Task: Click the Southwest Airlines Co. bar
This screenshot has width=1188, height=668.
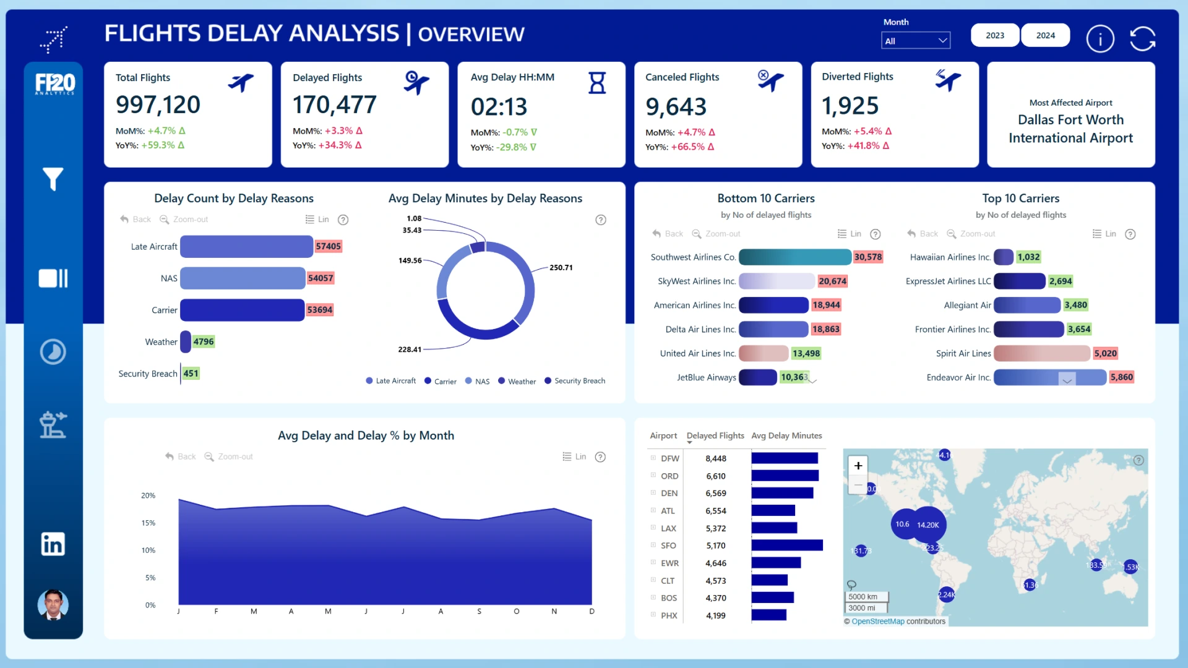Action: click(795, 257)
